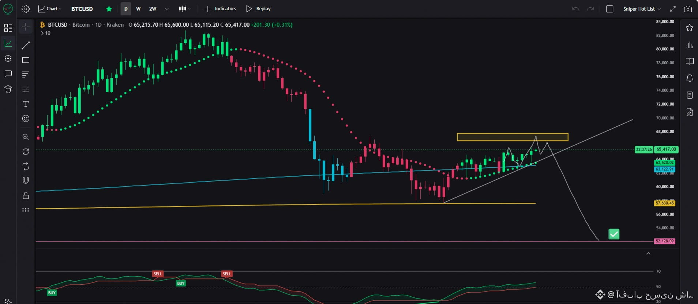Select the crosshair cursor tool
This screenshot has height=304, width=698.
click(x=26, y=27)
